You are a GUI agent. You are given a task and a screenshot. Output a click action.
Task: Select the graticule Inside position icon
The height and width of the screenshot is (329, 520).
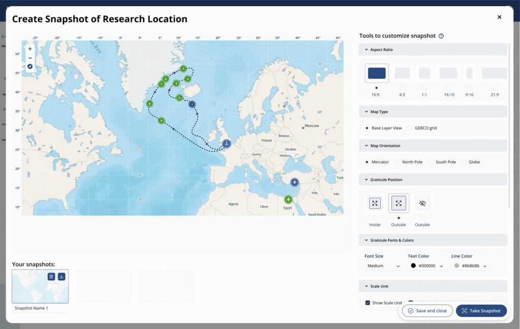pos(375,203)
